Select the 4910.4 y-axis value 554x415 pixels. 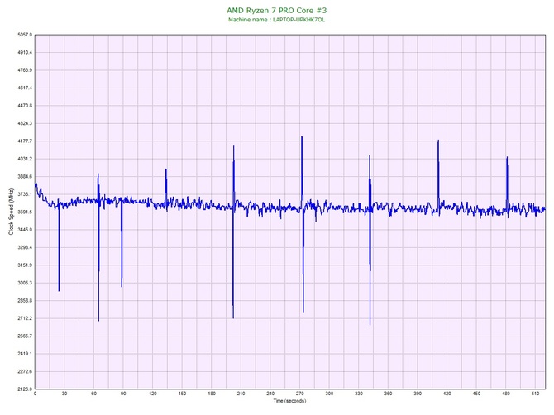coord(25,52)
